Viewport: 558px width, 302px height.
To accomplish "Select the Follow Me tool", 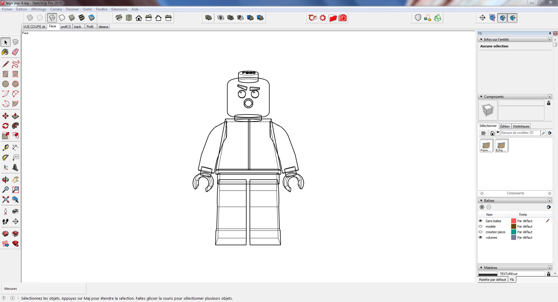I will point(15,126).
